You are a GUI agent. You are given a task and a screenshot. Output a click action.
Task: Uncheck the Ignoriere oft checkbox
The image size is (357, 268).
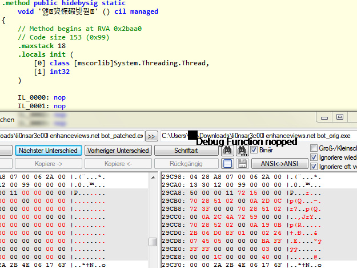pyautogui.click(x=314, y=167)
